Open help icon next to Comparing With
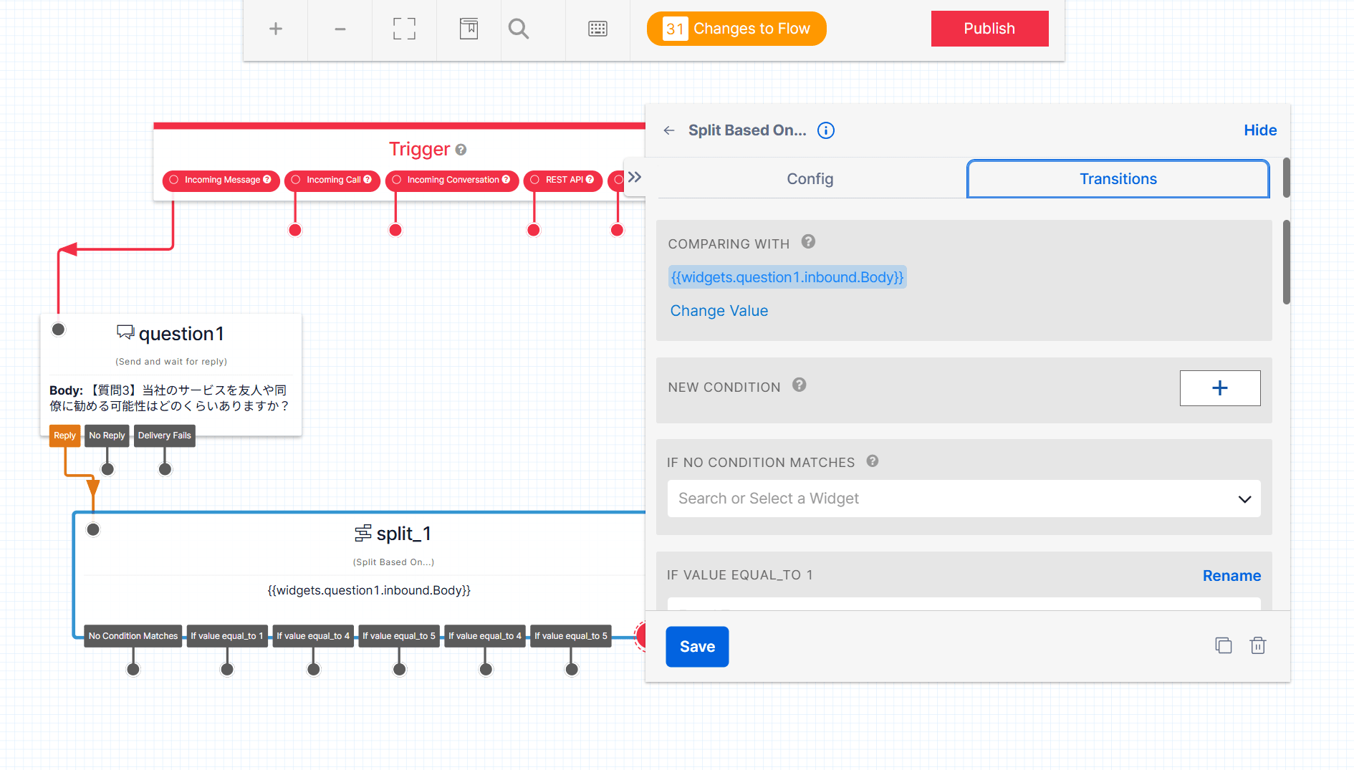The image size is (1354, 770). coord(808,242)
